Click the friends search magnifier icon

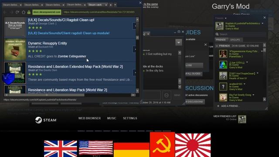(x=217, y=34)
